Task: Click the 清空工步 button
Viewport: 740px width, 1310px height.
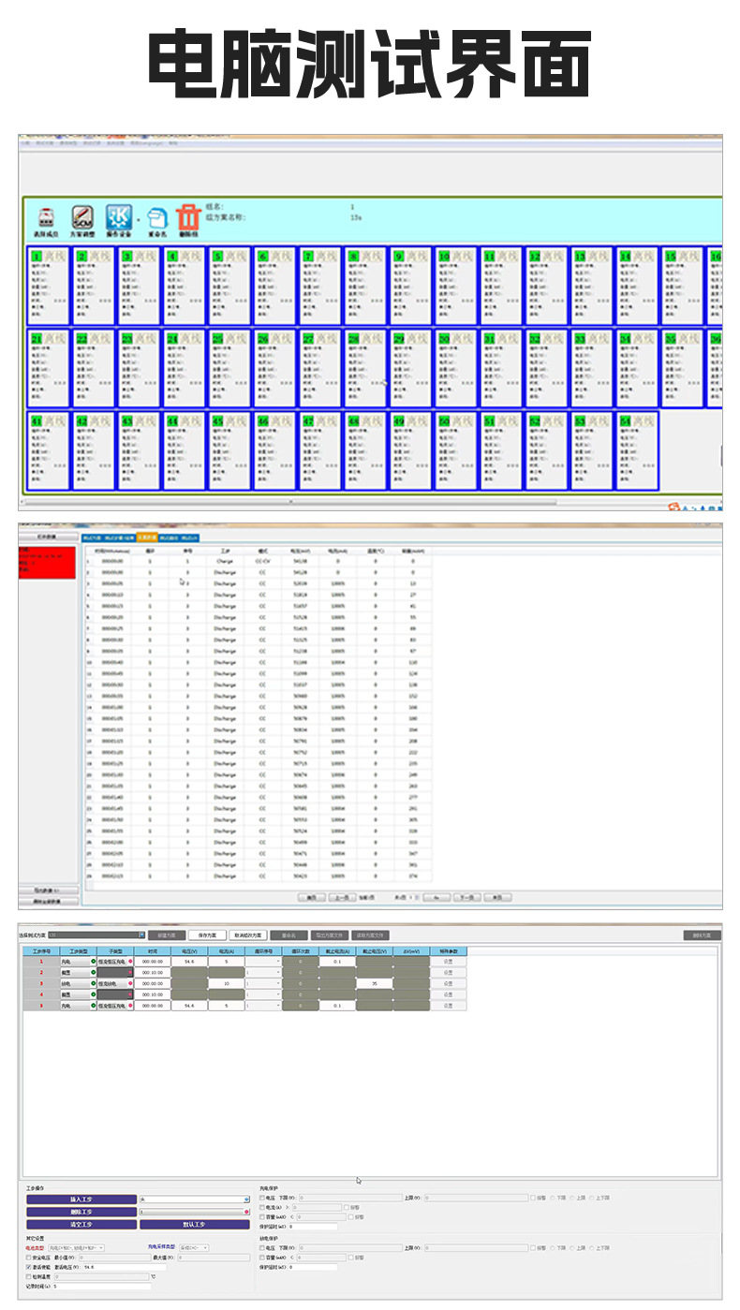Action: [x=81, y=1224]
